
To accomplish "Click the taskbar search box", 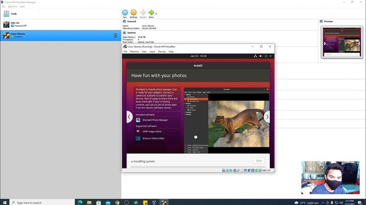I will coord(42,203).
